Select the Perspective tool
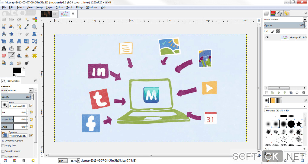The width and height of the screenshot is (308, 164). [x=19, y=41]
